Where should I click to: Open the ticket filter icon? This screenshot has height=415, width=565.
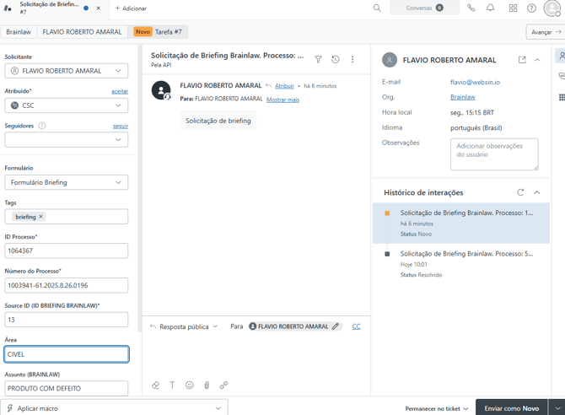coord(318,60)
